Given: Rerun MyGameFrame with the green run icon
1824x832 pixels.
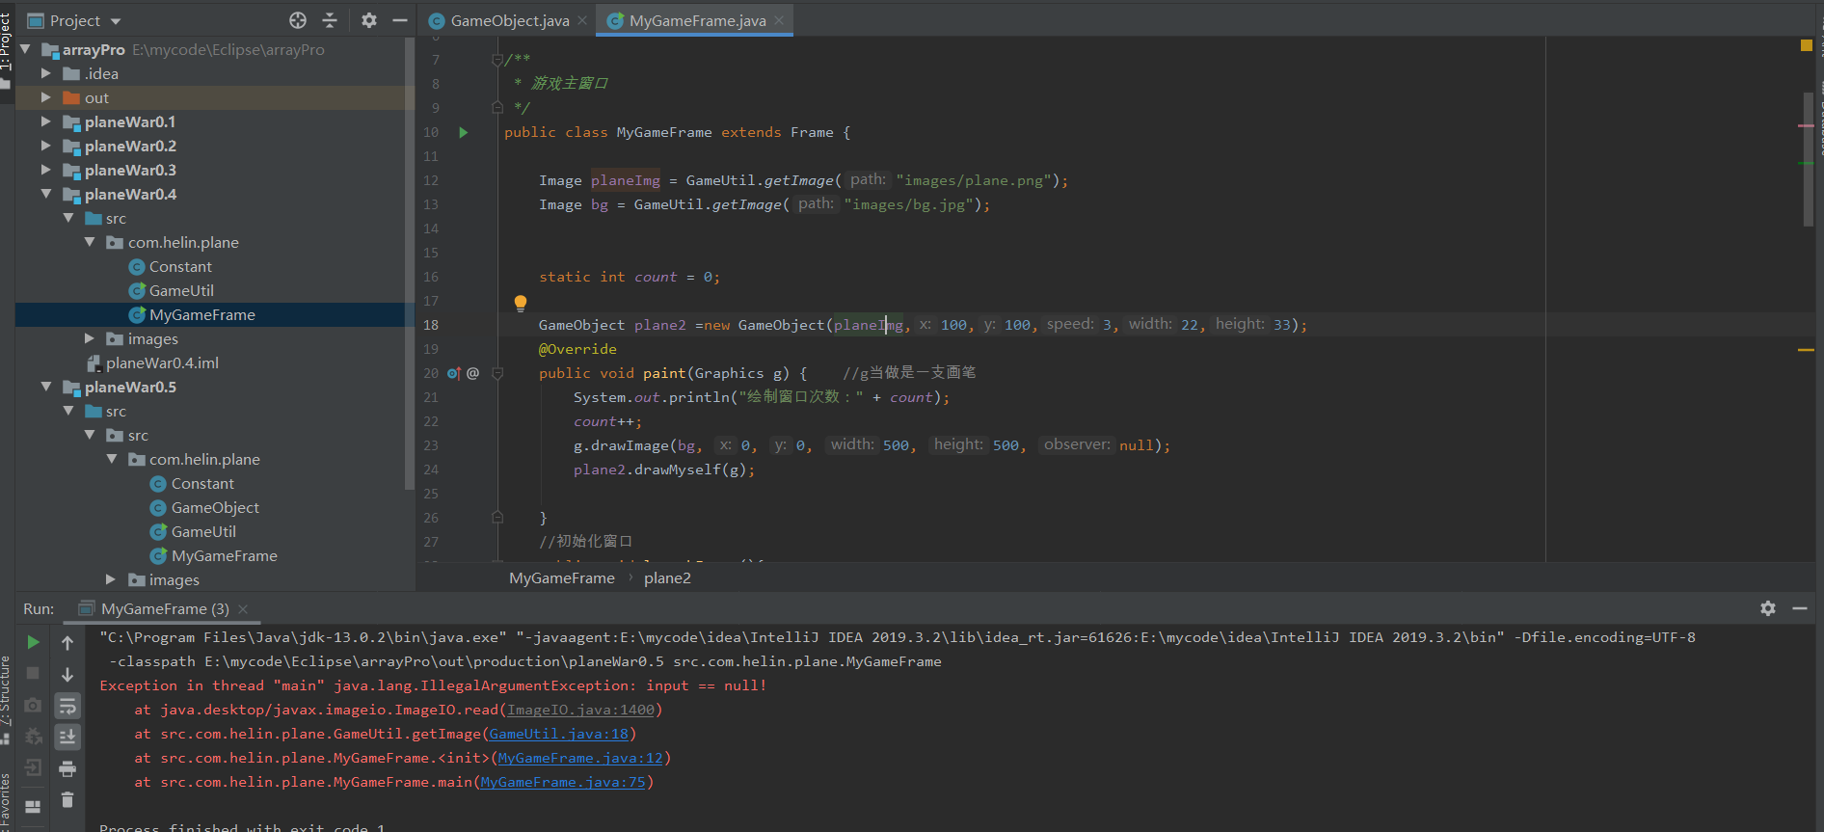Looking at the screenshot, I should point(33,642).
